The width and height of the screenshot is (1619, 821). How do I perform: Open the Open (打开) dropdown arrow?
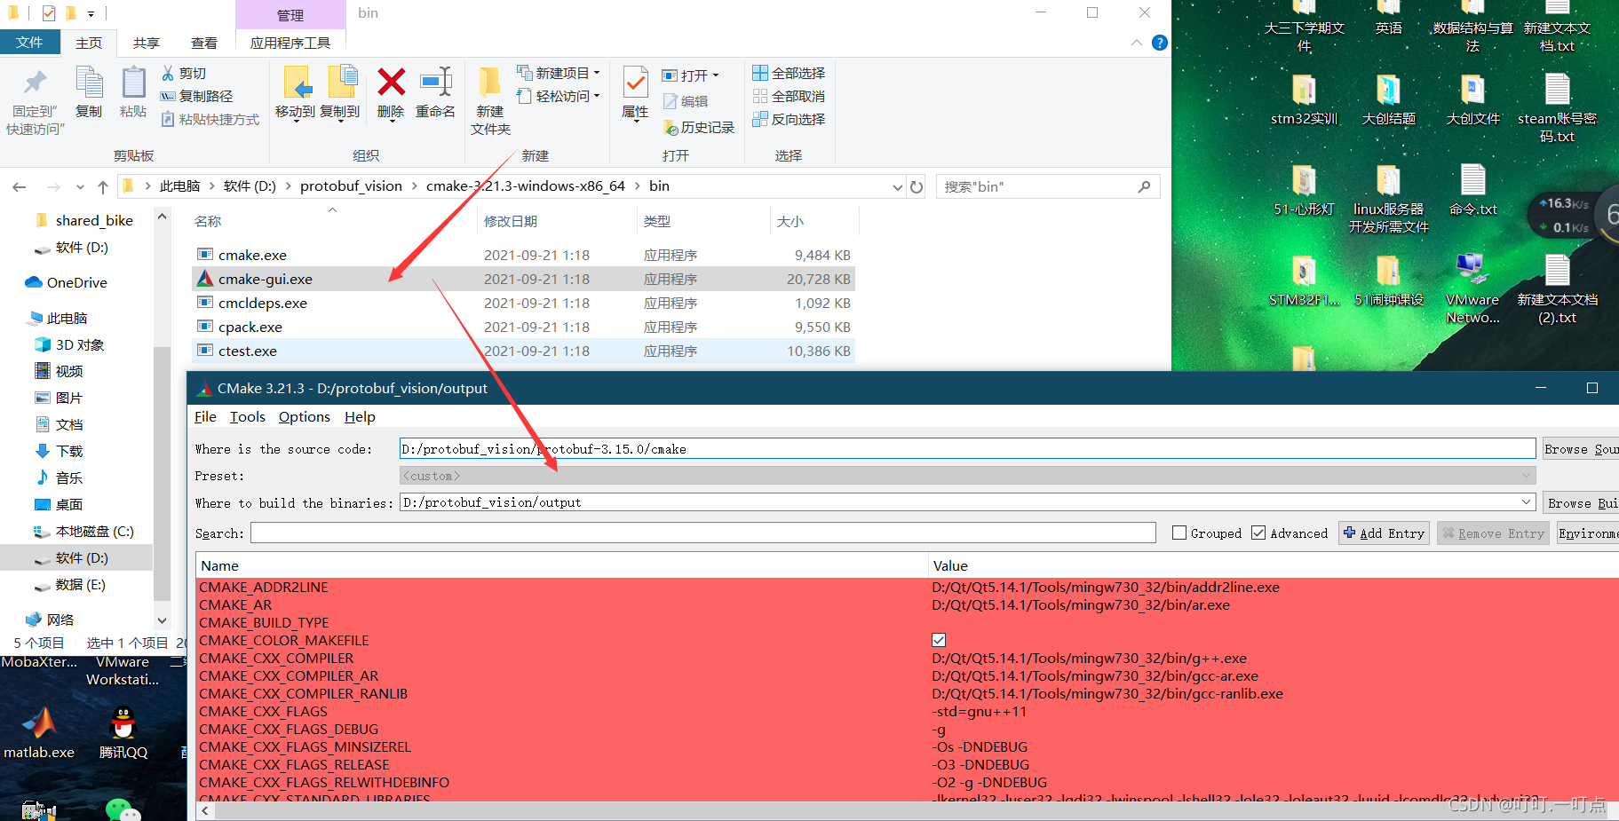(x=716, y=75)
